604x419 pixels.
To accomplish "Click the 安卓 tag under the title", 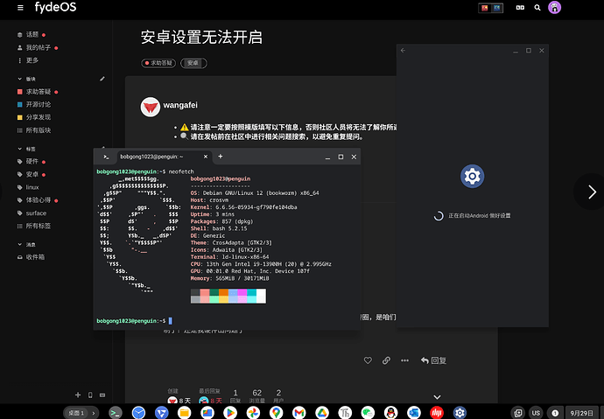I will point(193,63).
